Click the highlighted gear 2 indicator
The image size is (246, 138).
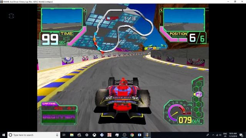tap(199, 94)
